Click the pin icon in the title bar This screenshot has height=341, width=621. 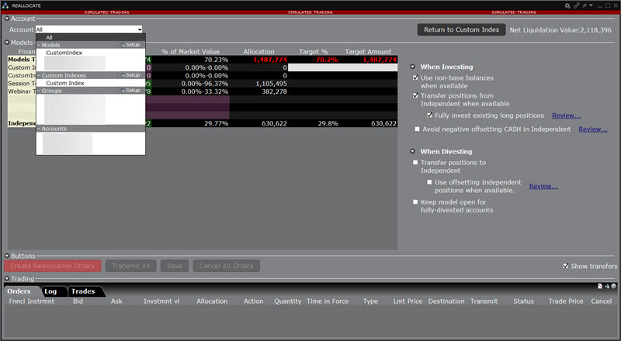pos(585,5)
